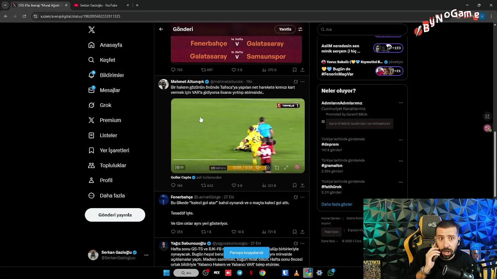497x279 pixels.
Task: Open Mesajlar messages
Action: pos(104,90)
